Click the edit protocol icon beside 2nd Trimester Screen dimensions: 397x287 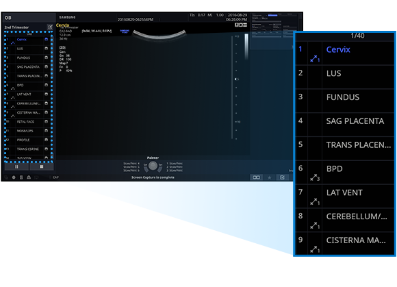tap(50, 27)
